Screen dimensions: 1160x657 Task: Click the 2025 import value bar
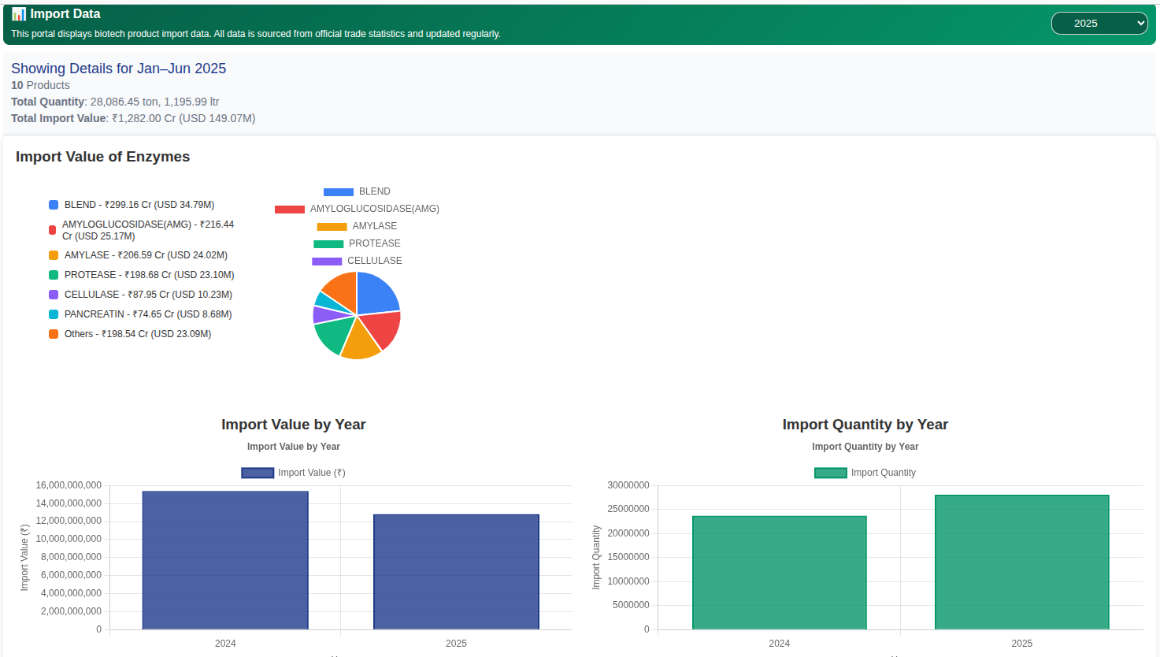point(456,572)
